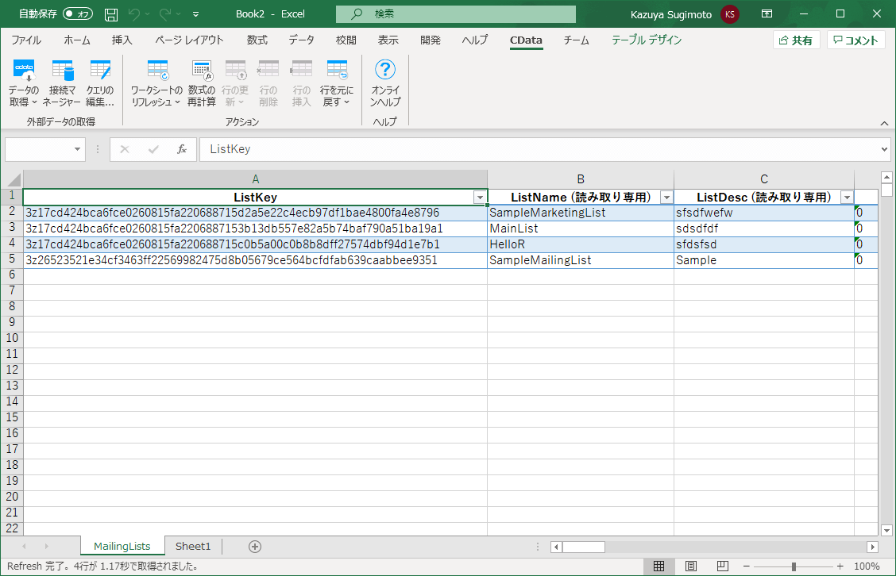Click the コメント (Comments) button

[x=856, y=40]
